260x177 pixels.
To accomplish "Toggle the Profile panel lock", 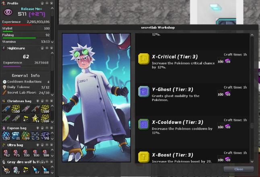I will point(42,3).
